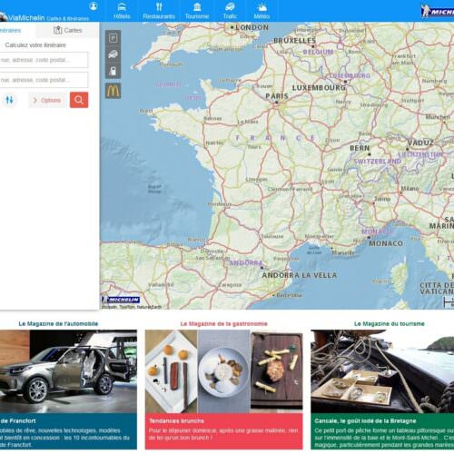Open the Tendances brunchs article image
The image size is (454, 454).
coord(224,371)
